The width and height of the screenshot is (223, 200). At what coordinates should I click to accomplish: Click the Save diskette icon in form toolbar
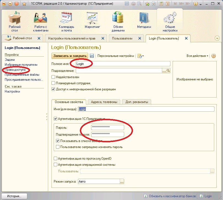click(92, 56)
